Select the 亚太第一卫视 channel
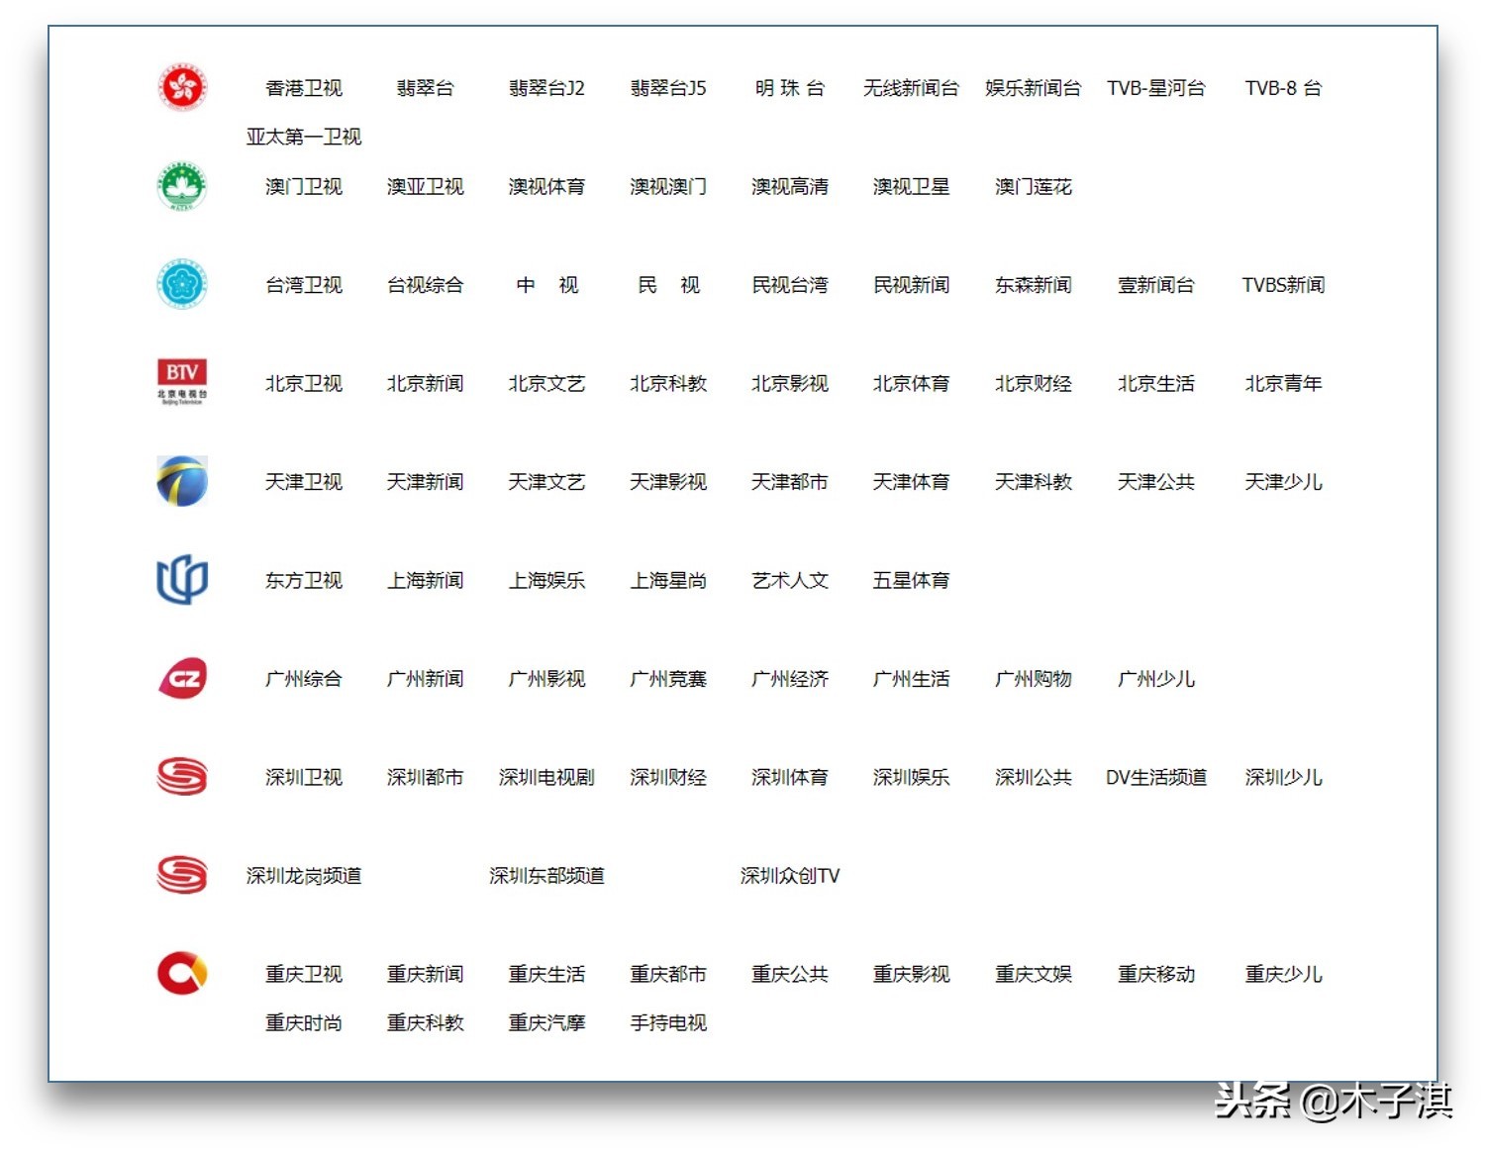 [x=303, y=137]
